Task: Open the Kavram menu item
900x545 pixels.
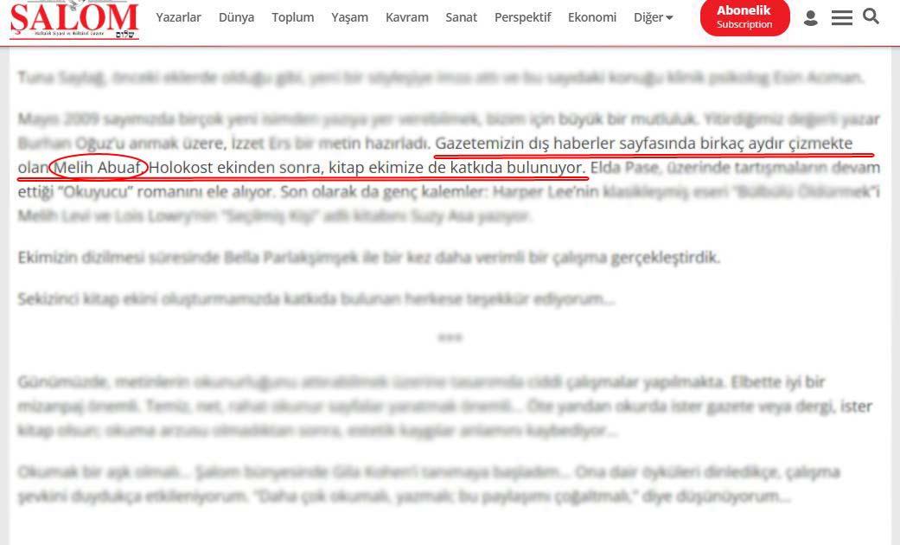Action: [x=406, y=17]
